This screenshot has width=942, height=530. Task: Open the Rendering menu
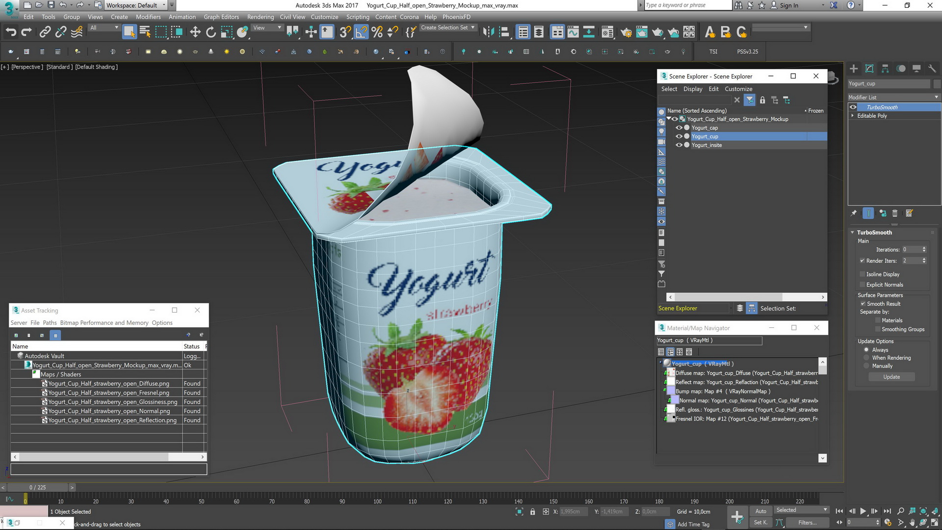pos(260,17)
